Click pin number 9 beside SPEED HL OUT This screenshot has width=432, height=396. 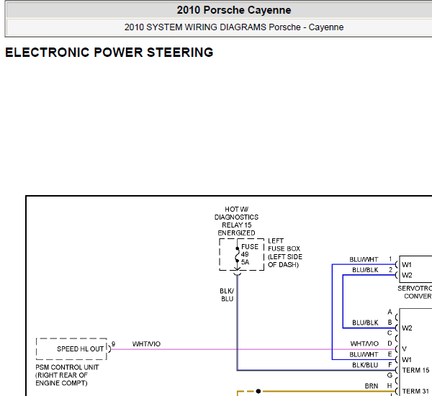coord(113,344)
